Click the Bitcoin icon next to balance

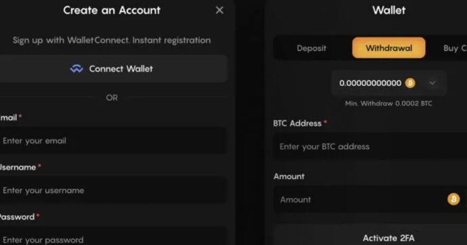tap(410, 83)
